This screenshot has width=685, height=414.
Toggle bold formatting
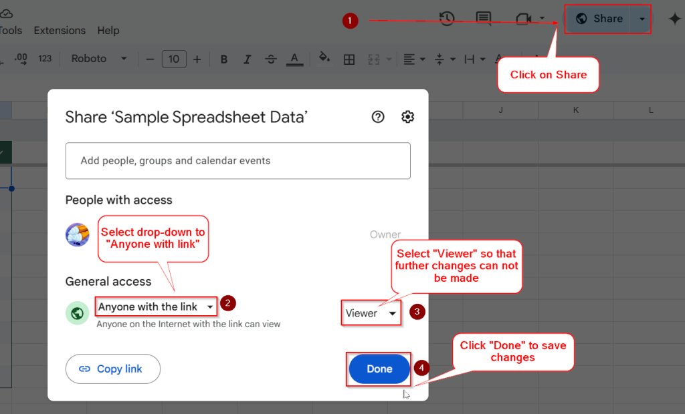[223, 59]
